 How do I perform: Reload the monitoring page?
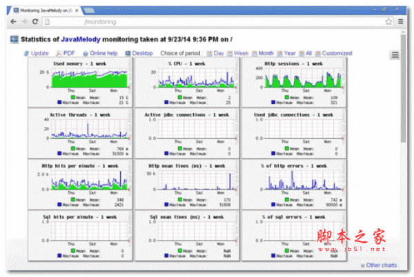35,21
